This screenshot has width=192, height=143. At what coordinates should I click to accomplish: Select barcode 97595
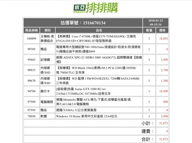(x=31, y=110)
